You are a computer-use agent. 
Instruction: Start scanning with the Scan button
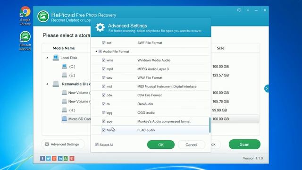click(x=244, y=144)
